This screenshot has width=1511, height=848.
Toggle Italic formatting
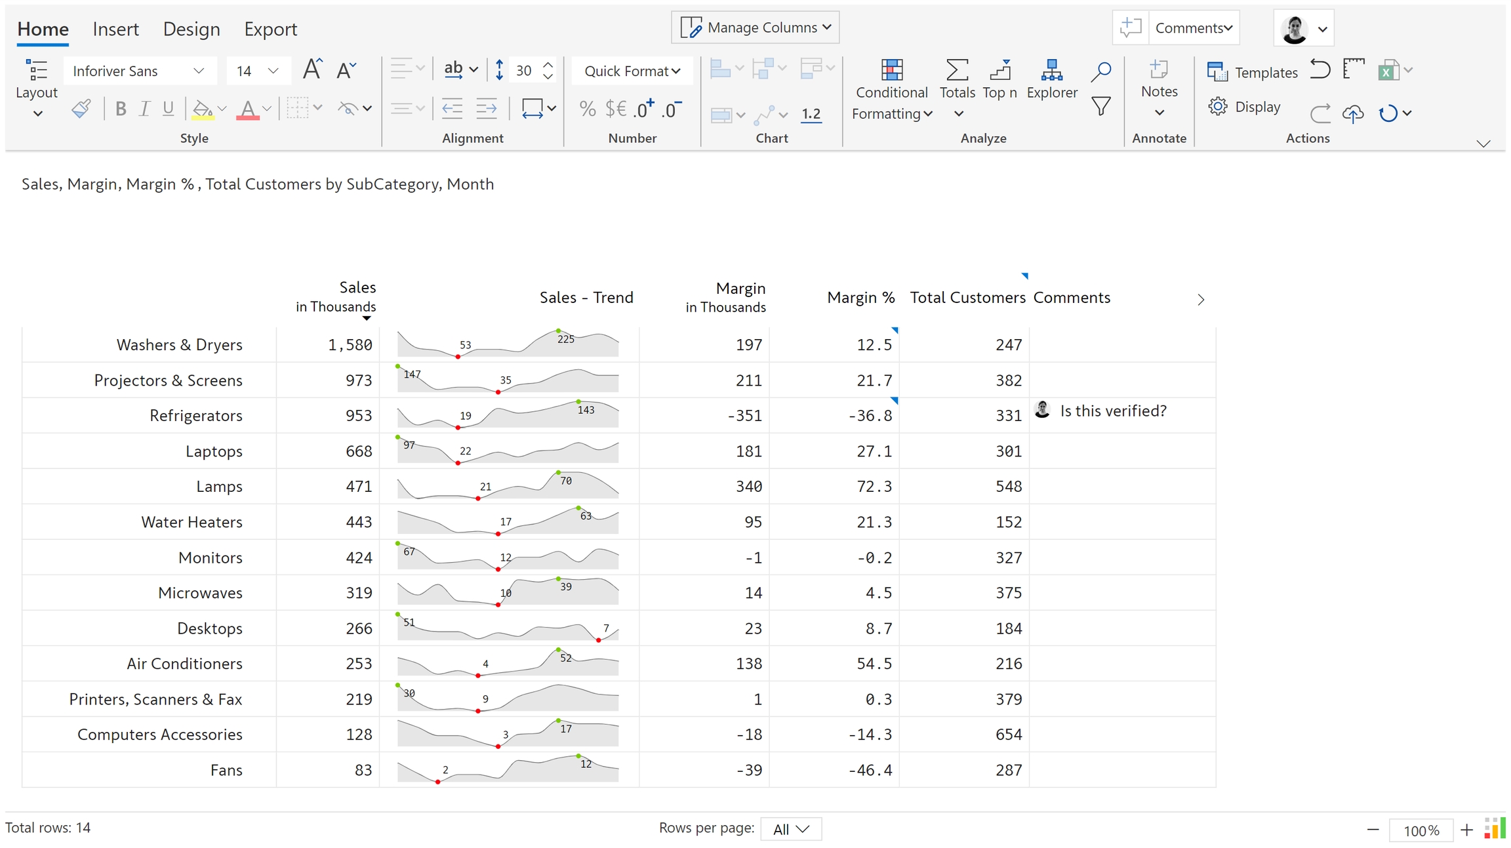click(144, 109)
